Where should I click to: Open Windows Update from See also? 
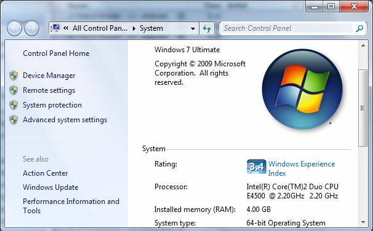click(50, 187)
